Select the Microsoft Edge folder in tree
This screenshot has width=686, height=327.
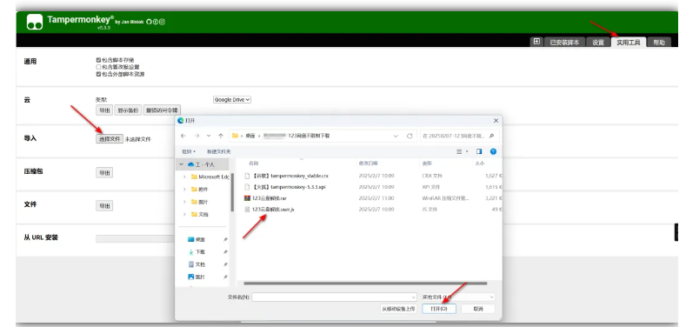pyautogui.click(x=210, y=177)
